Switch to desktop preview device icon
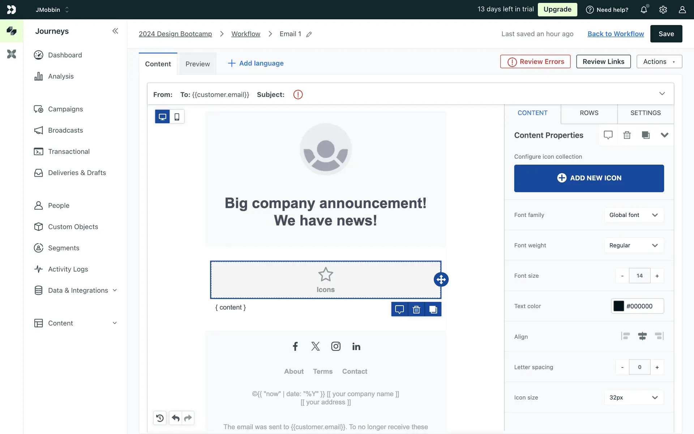 click(x=162, y=117)
